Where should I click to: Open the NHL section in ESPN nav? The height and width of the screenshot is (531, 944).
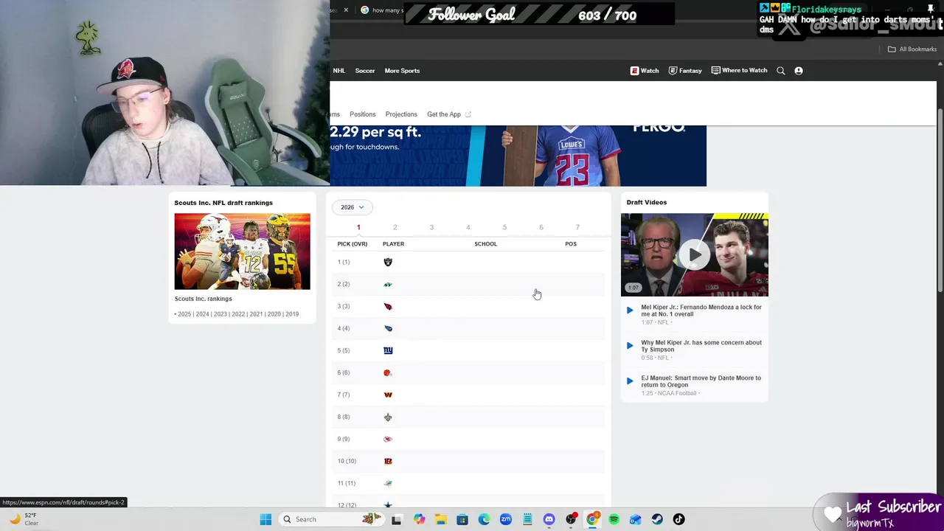click(339, 71)
